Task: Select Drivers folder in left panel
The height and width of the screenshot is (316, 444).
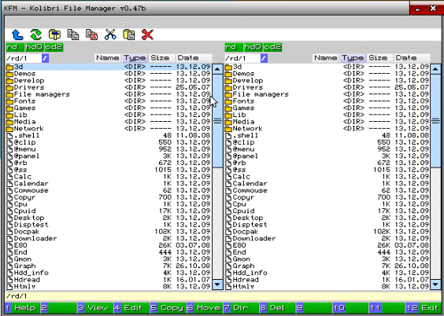Action: (x=109, y=87)
